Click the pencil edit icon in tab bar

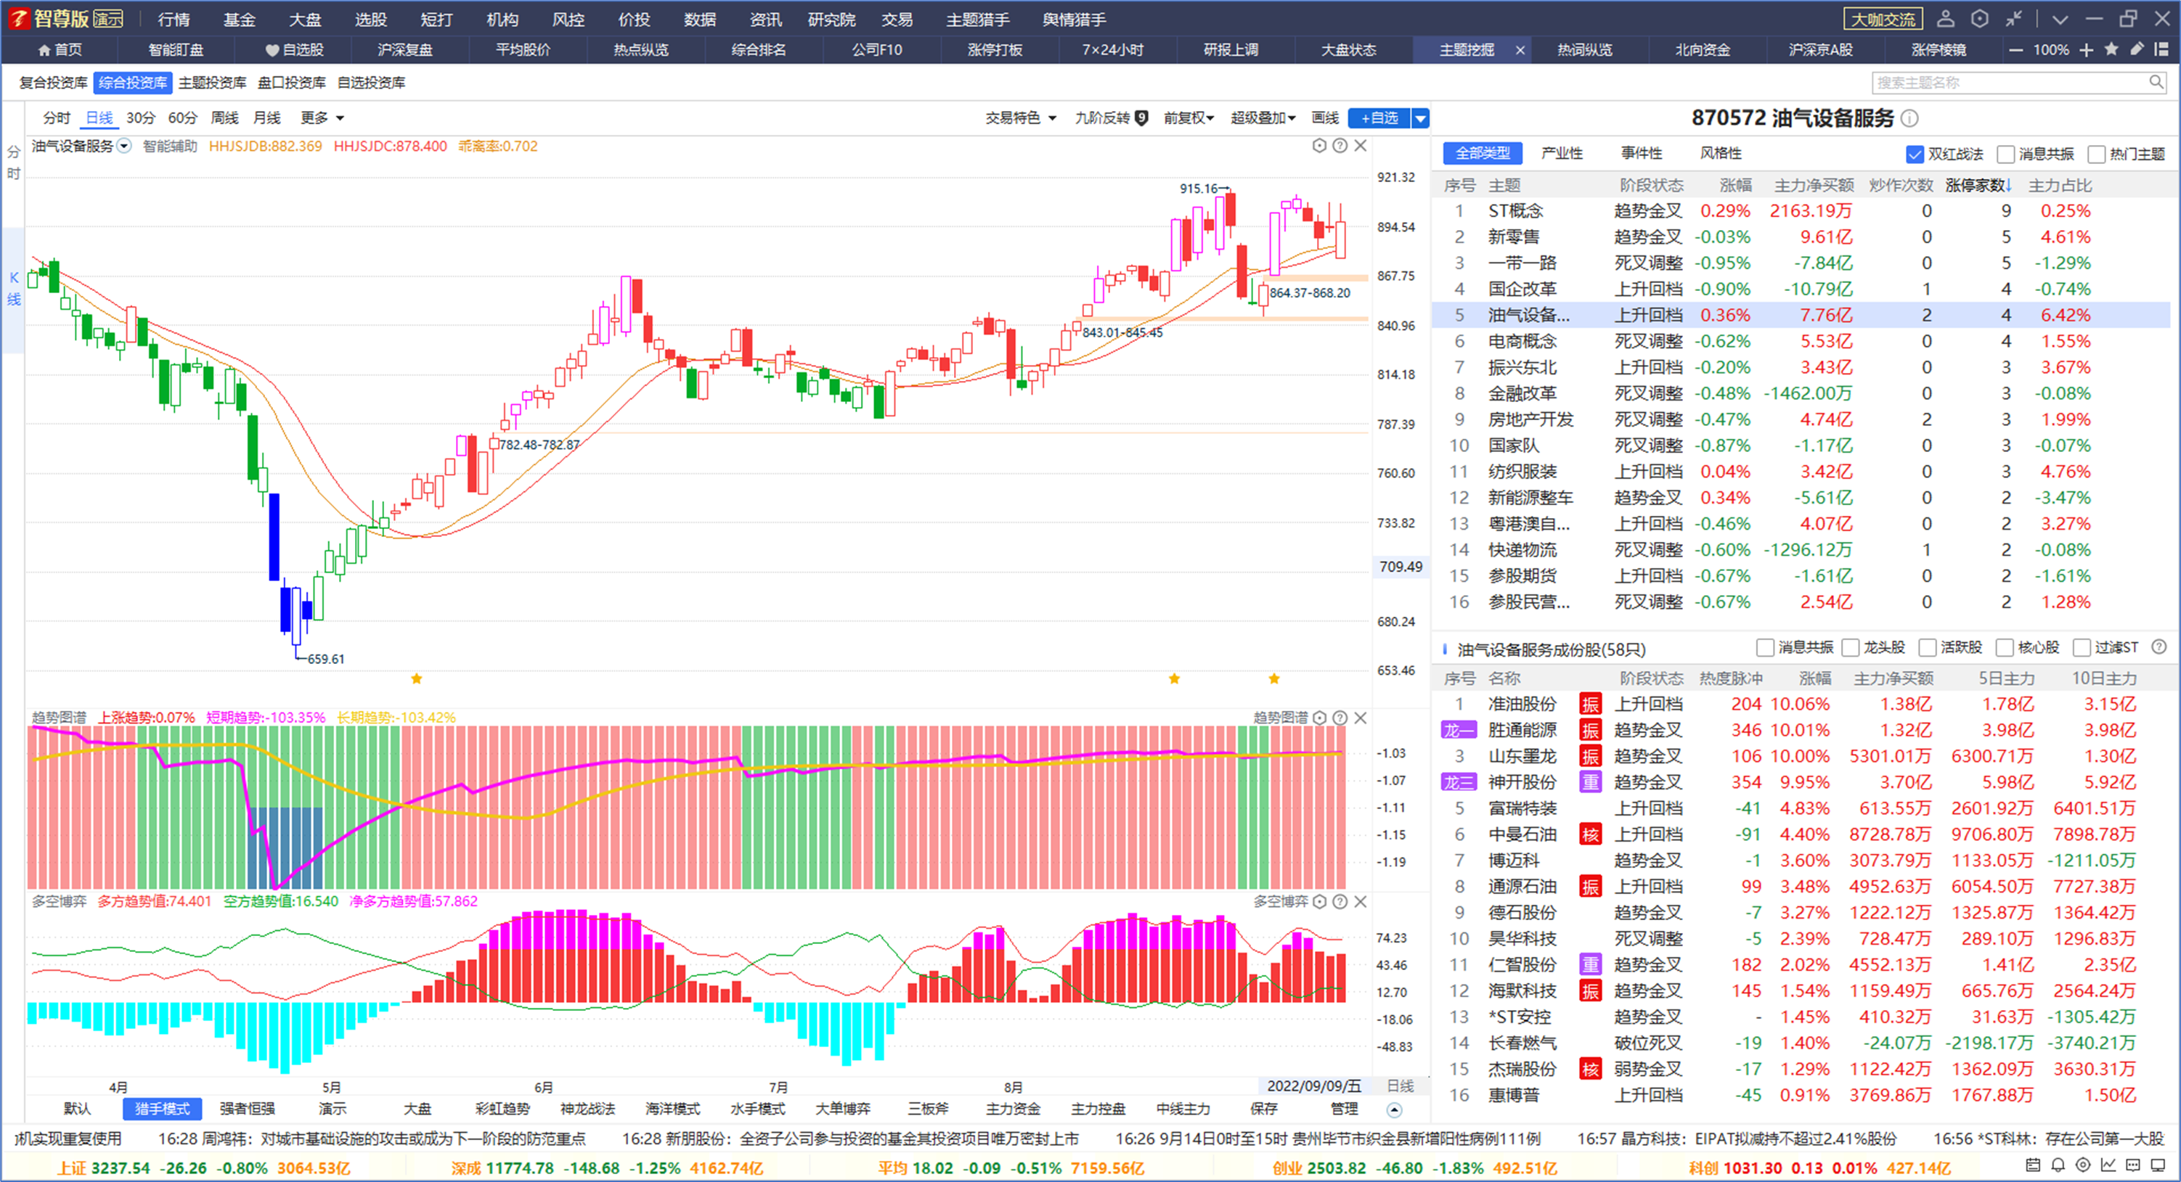point(2137,49)
